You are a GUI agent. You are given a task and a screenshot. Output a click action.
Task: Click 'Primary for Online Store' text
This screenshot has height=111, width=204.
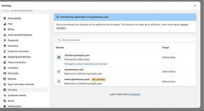77,59
